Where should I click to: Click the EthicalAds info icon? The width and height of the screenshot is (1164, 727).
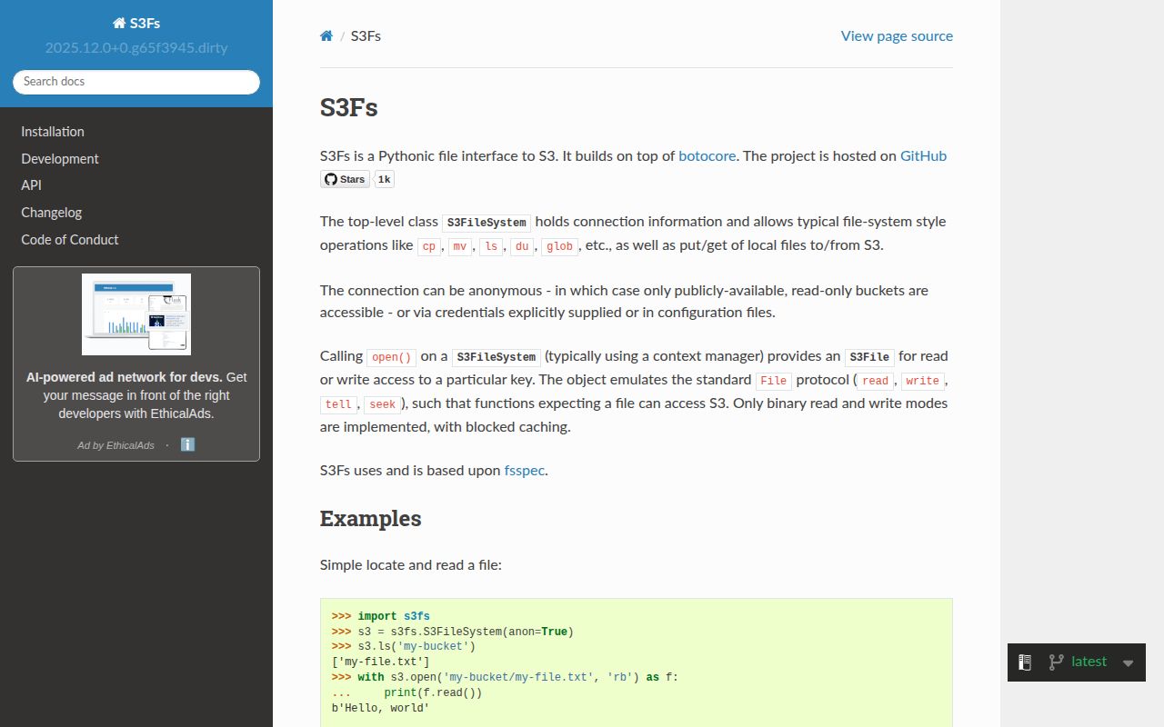click(x=187, y=444)
